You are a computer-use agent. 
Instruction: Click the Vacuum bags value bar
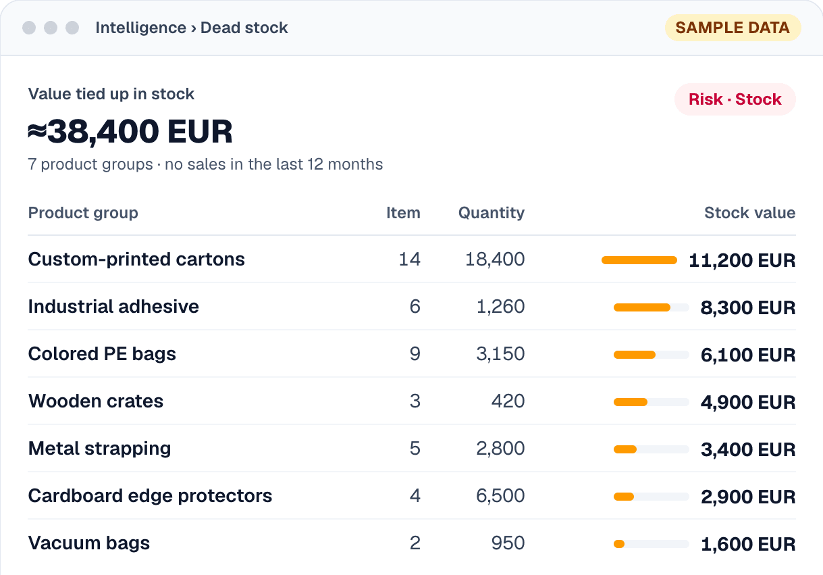(x=652, y=544)
